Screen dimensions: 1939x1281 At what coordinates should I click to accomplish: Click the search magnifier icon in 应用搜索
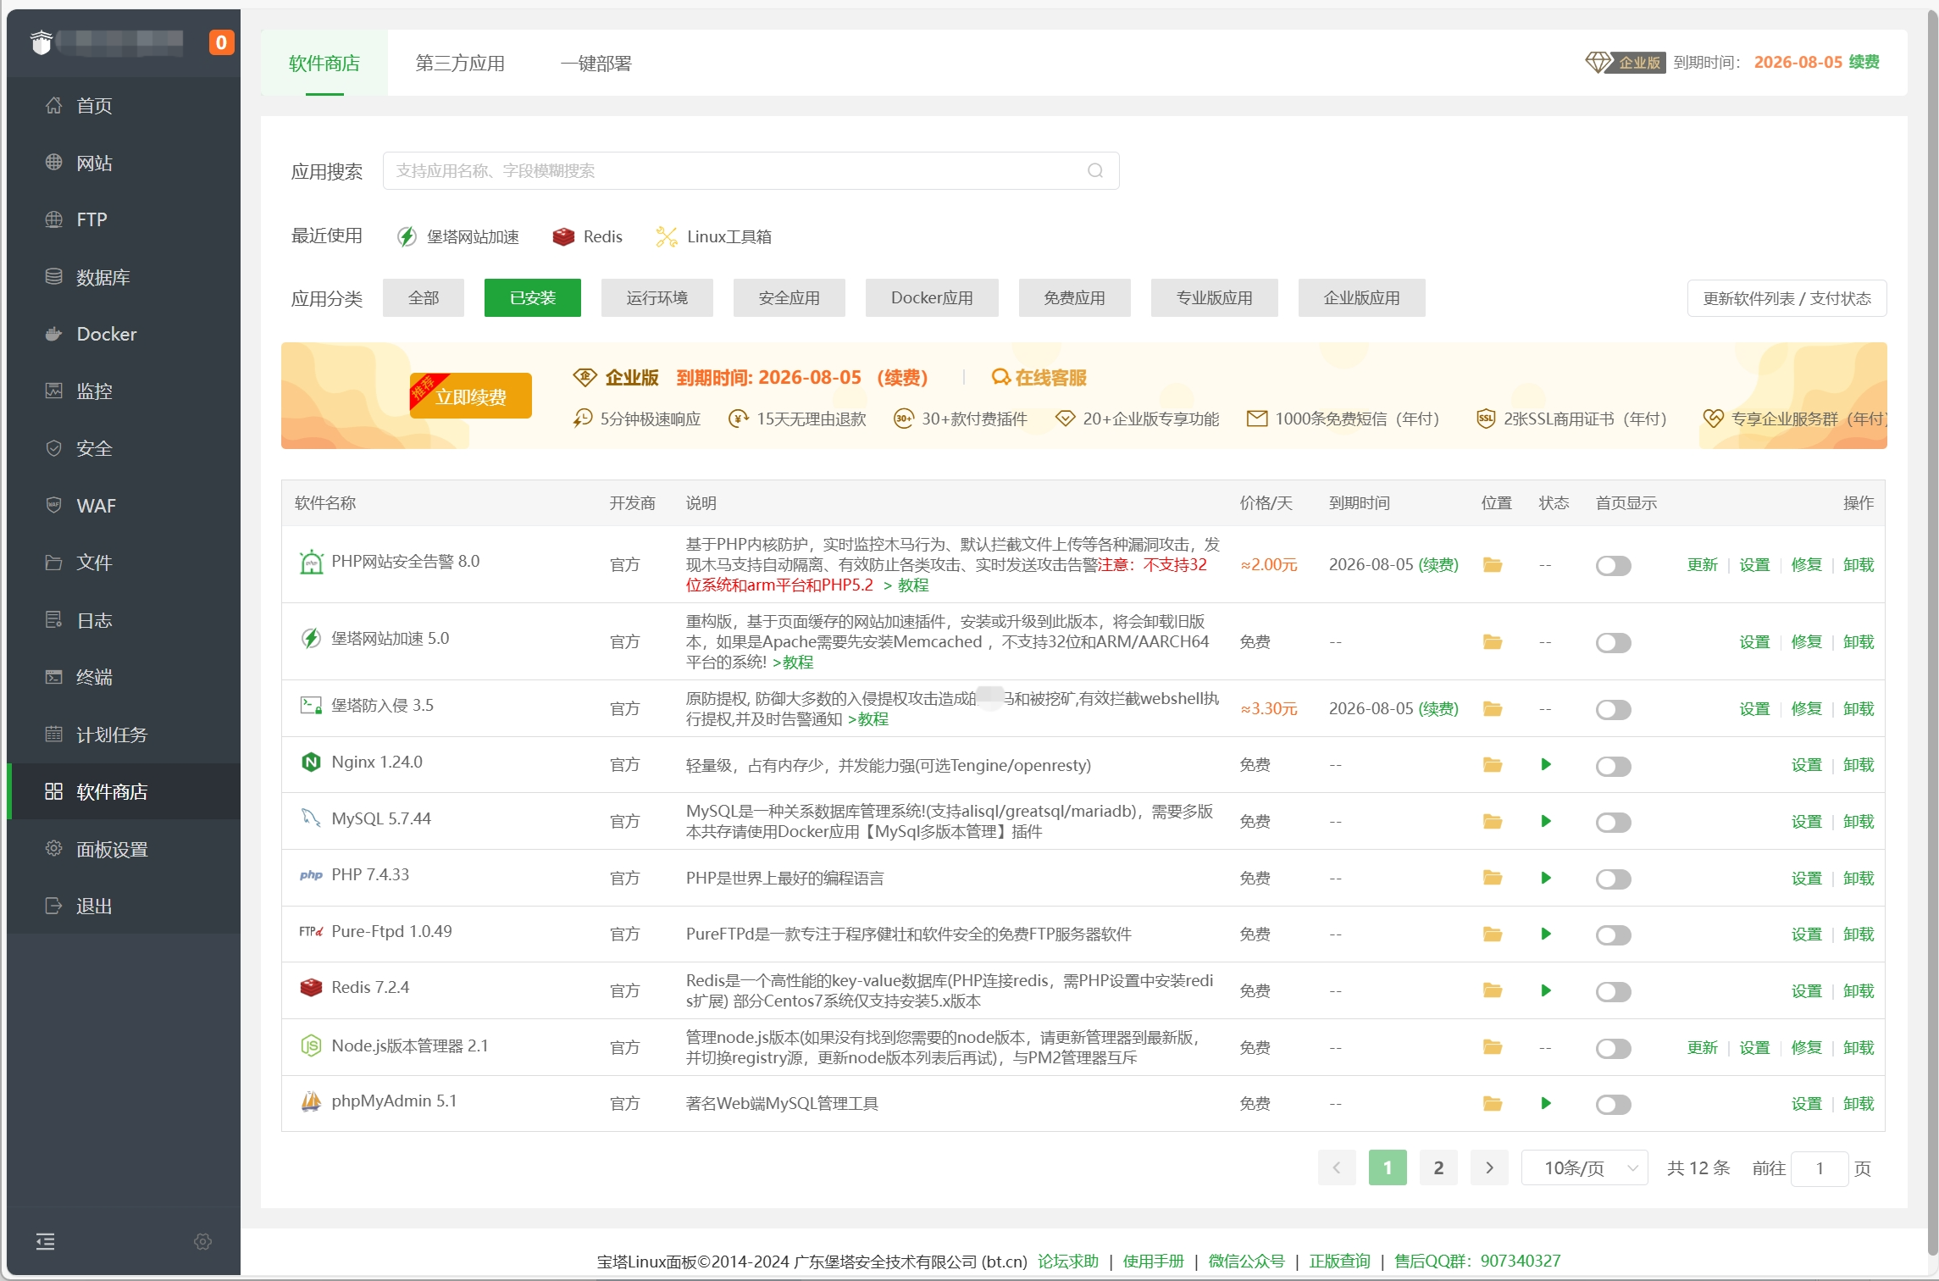1095,170
